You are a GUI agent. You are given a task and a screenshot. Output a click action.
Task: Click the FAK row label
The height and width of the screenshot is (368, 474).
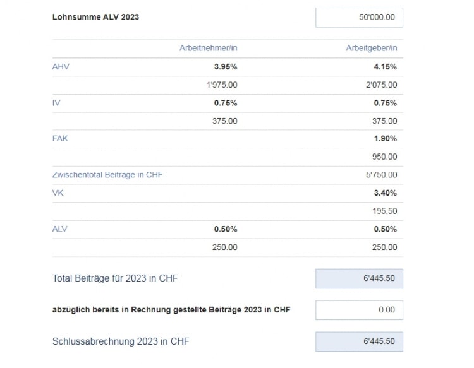[x=60, y=139]
